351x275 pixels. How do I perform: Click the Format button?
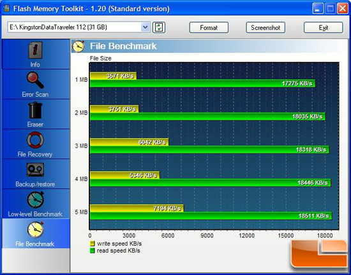coord(209,27)
